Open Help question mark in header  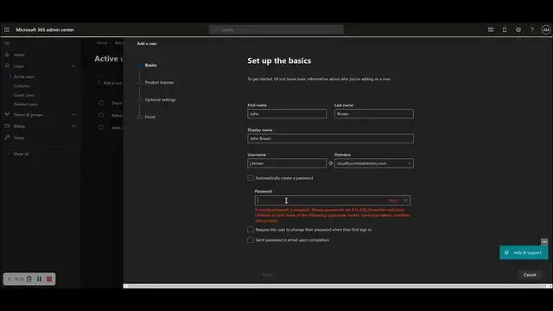pos(532,29)
